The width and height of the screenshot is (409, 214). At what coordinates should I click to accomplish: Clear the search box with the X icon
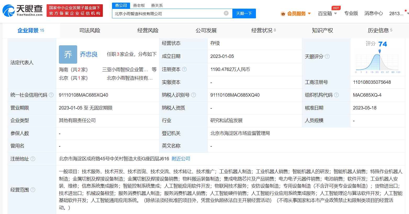(226, 13)
